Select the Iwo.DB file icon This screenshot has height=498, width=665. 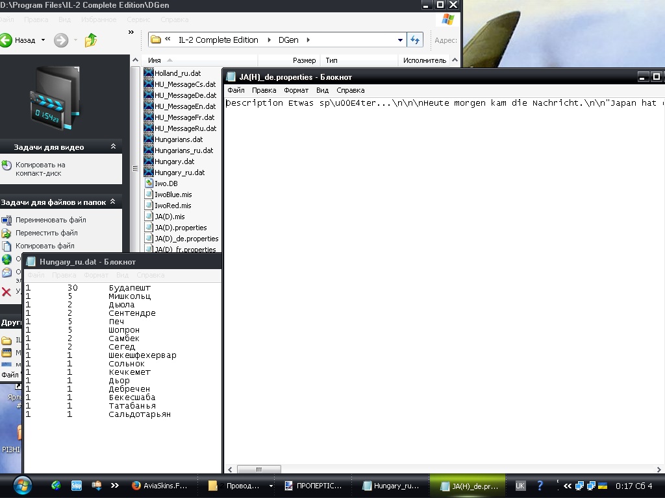pyautogui.click(x=149, y=183)
